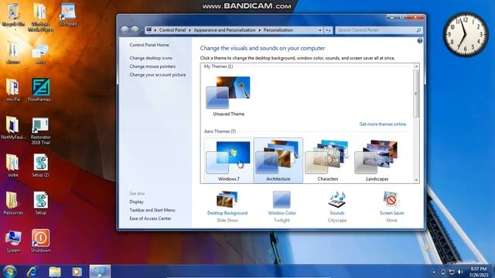Select the Windows 7 theme
This screenshot has height=278, width=495.
[229, 160]
